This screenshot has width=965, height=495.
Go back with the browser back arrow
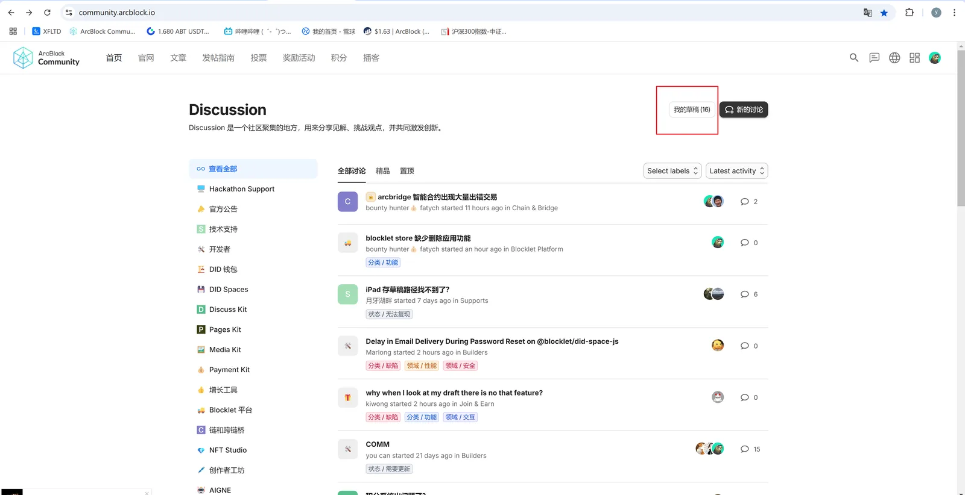pyautogui.click(x=11, y=12)
